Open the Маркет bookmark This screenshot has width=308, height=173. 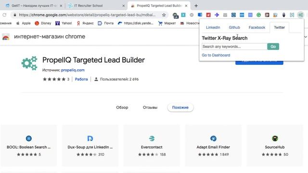click(x=167, y=23)
